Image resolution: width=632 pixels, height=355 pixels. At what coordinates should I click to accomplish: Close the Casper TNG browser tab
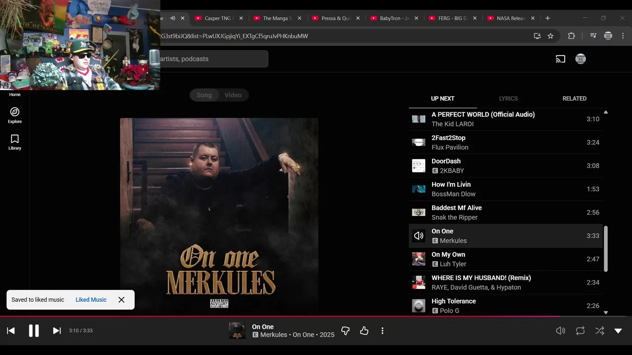click(x=241, y=18)
